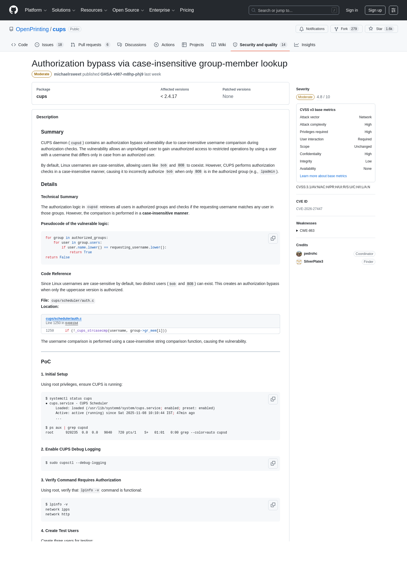This screenshot has height=566, width=407.
Task: Open cups/scheduler/auth.c file link
Action: pyautogui.click(x=64, y=319)
